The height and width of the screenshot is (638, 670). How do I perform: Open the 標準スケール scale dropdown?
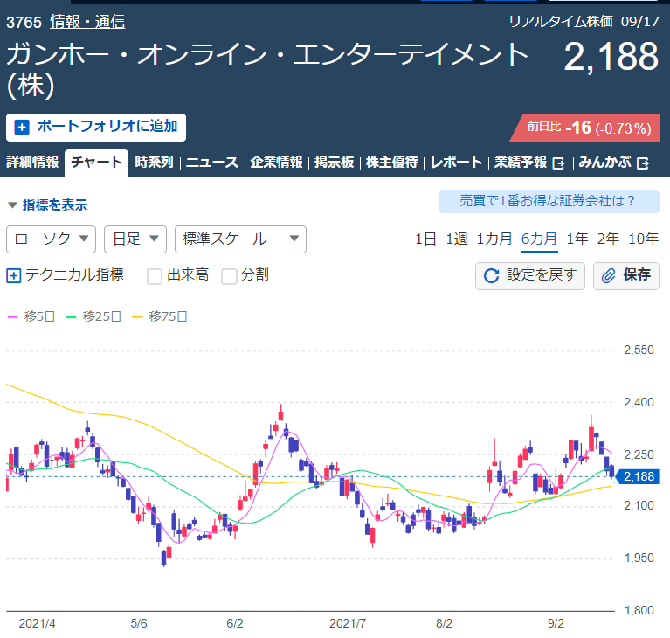pyautogui.click(x=240, y=239)
